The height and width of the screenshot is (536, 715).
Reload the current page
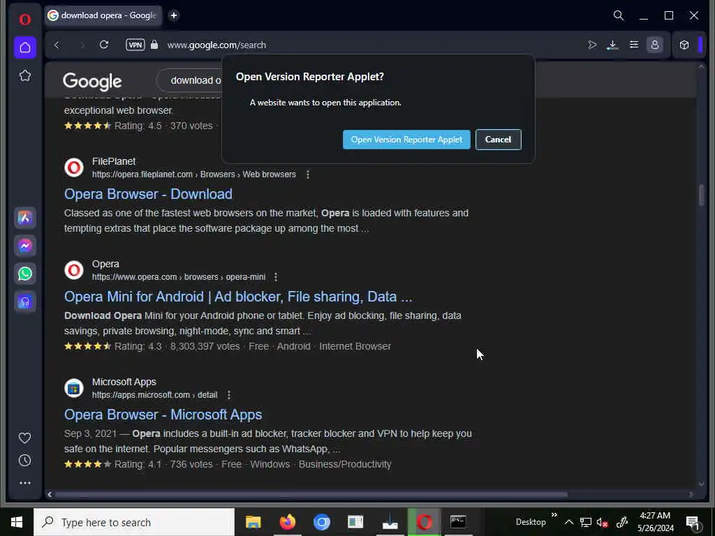pyautogui.click(x=104, y=45)
